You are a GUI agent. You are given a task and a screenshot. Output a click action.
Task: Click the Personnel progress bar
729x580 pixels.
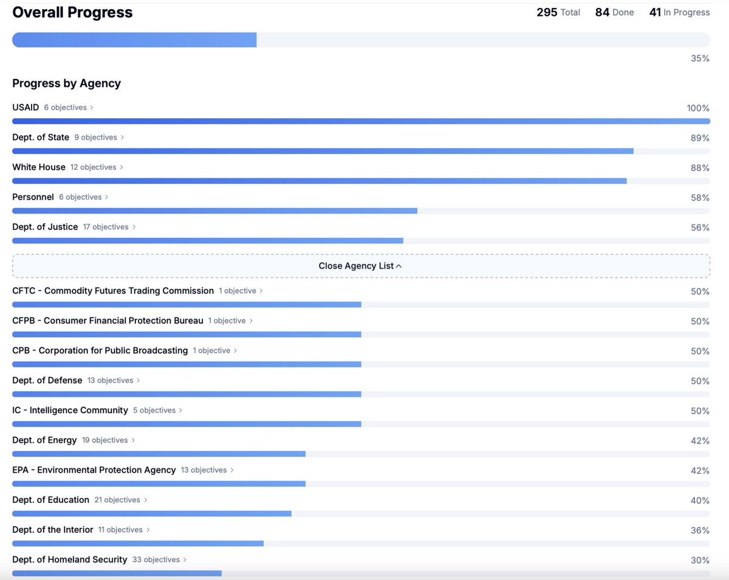[x=361, y=211]
